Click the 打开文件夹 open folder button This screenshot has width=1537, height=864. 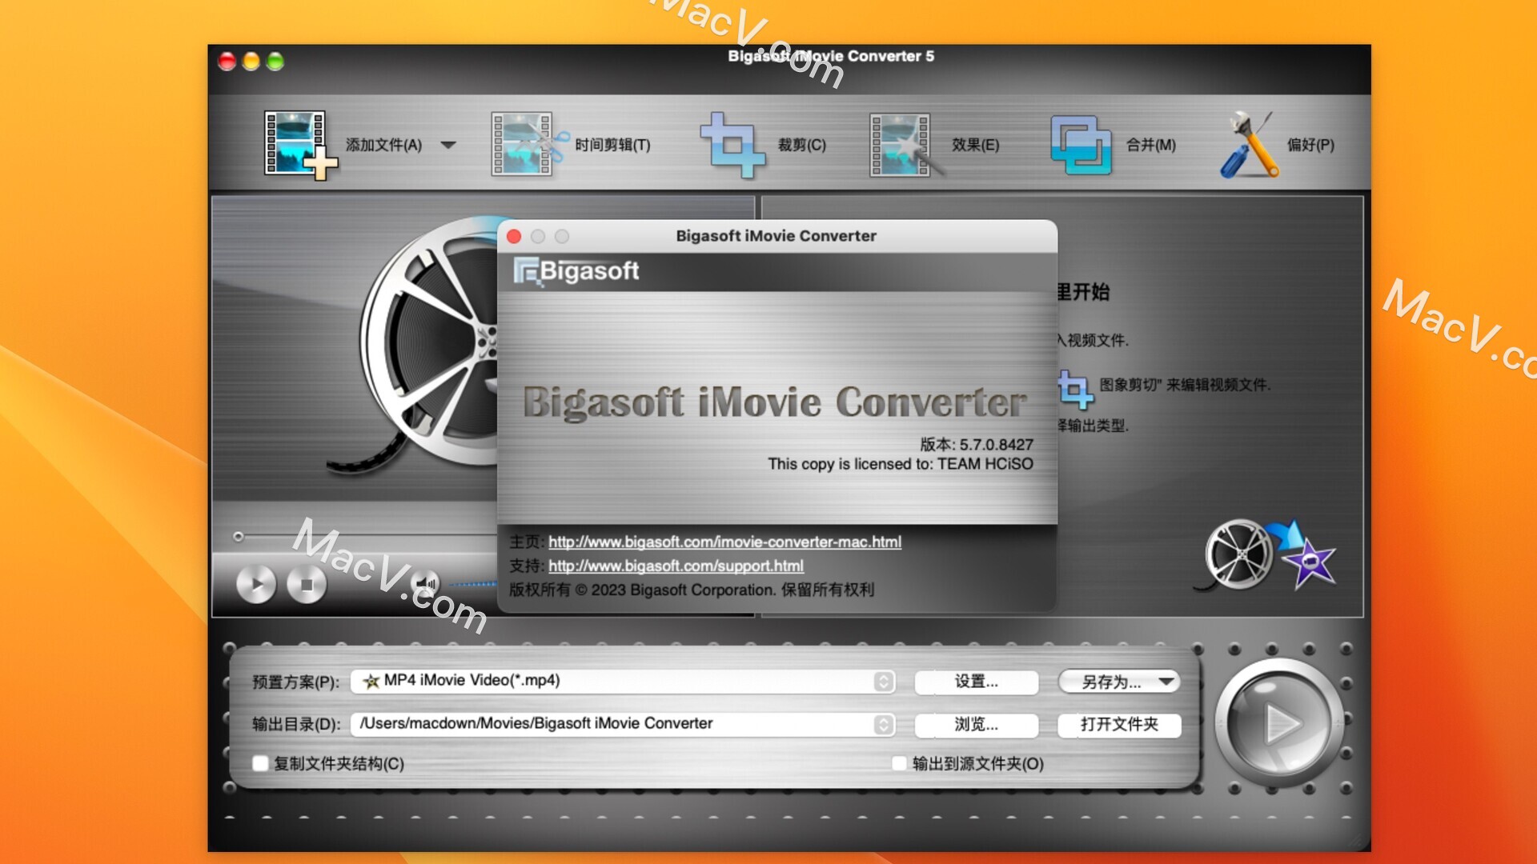tap(1118, 725)
